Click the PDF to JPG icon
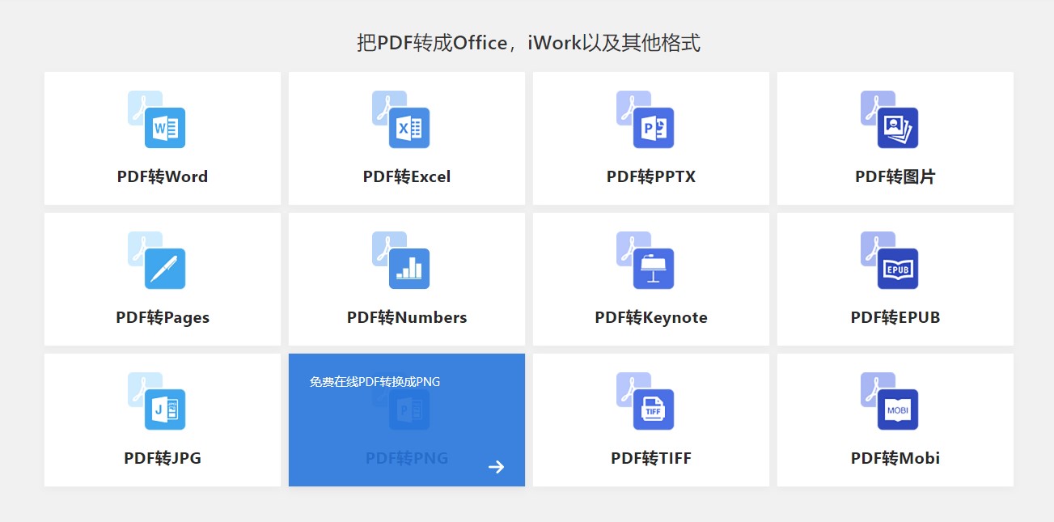 point(157,401)
